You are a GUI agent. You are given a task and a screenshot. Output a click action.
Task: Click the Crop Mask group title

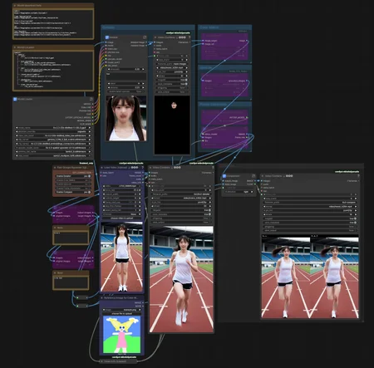[x=209, y=27]
